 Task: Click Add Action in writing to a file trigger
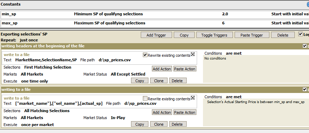pos(162,112)
